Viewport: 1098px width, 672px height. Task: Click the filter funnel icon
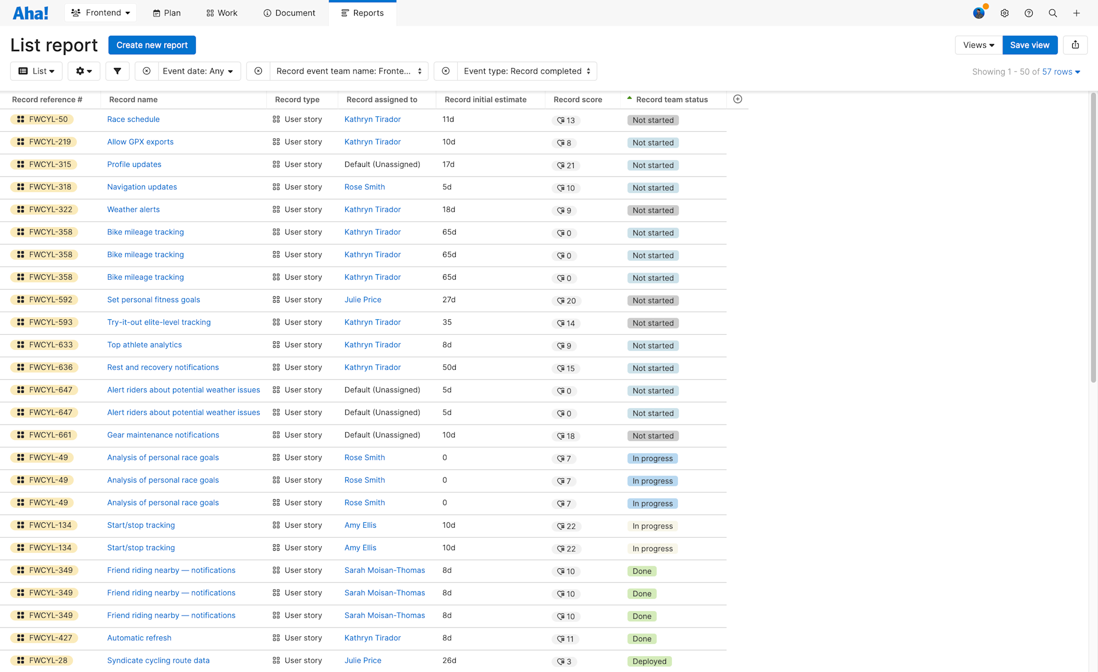(x=117, y=71)
